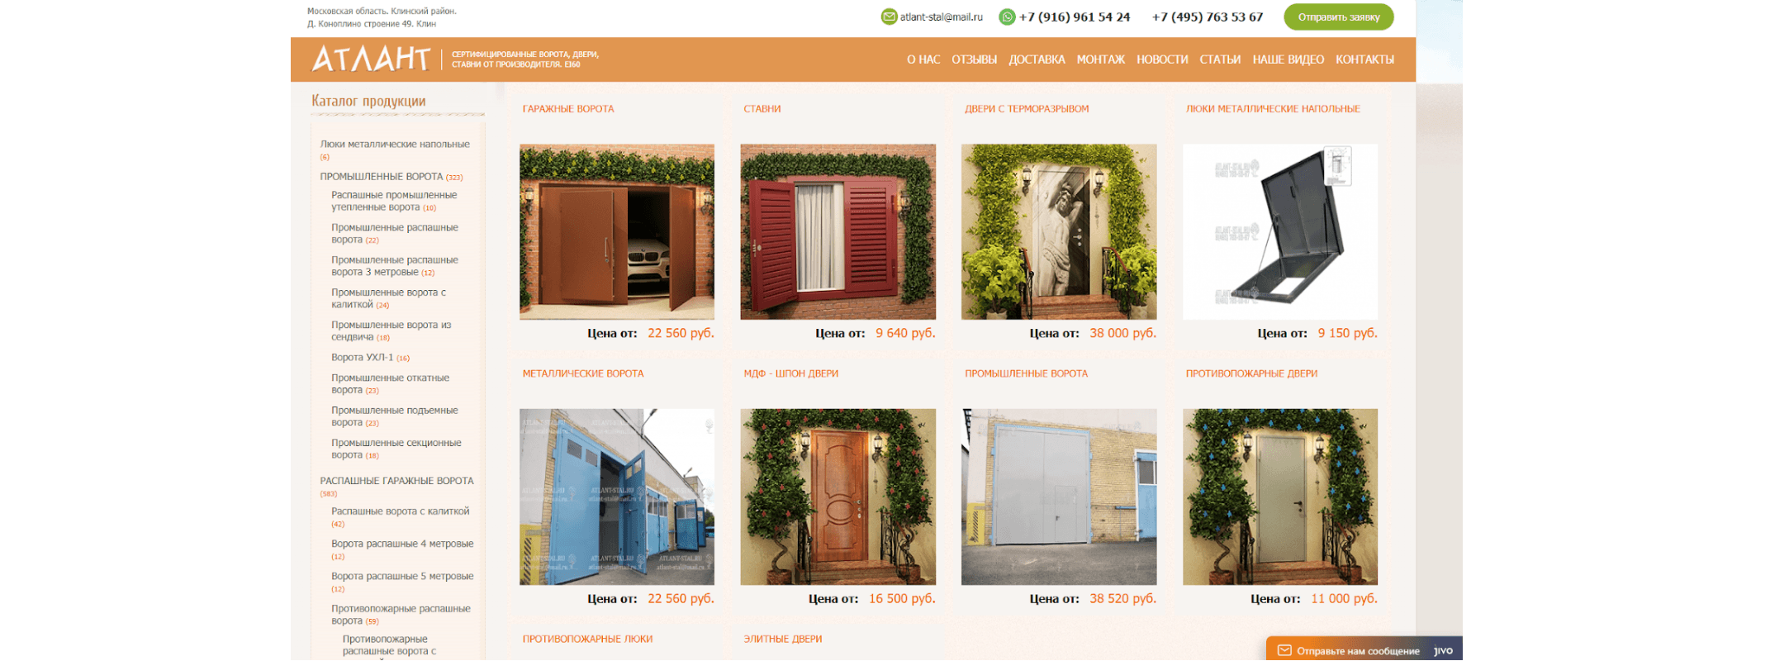Open the ДОСТАВКА menu item
1770x661 pixels.
coord(1037,59)
